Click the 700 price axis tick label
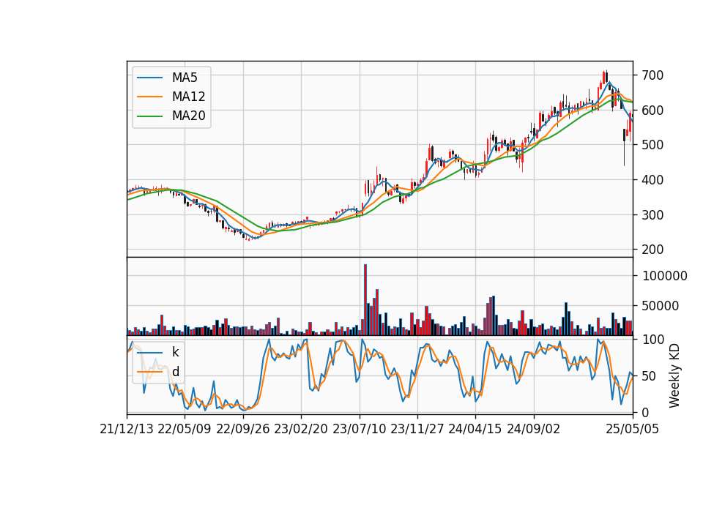 point(652,75)
